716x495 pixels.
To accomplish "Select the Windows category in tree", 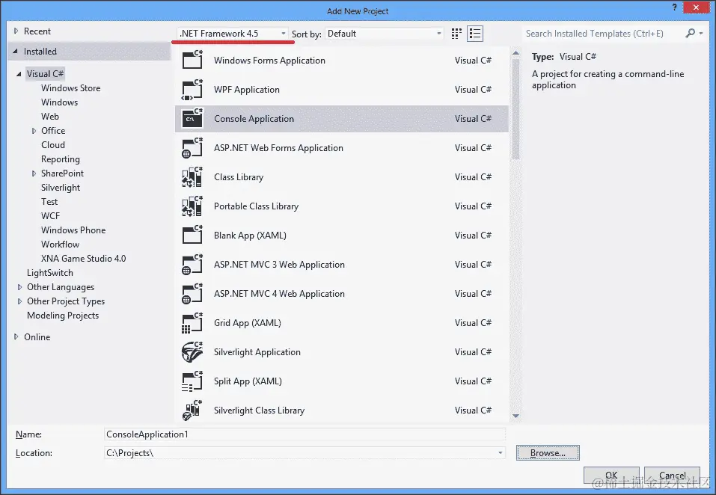I will pos(59,102).
